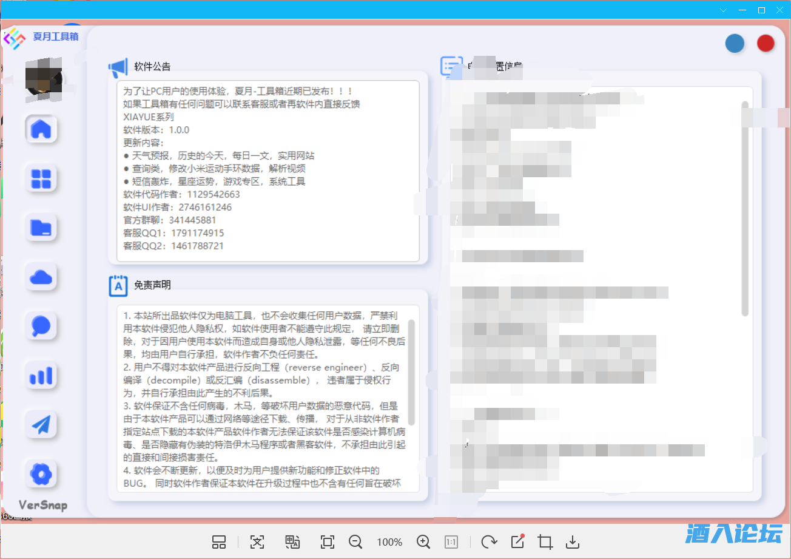This screenshot has width=791, height=559.
Task: Save image via the download icon
Action: 571,541
